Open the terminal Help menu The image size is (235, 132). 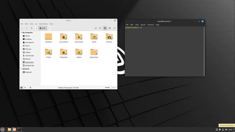158,25
